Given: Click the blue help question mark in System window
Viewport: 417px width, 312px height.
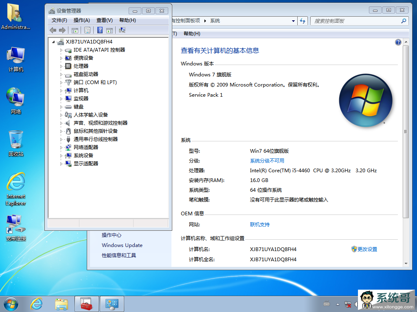Looking at the screenshot, I should click(398, 42).
